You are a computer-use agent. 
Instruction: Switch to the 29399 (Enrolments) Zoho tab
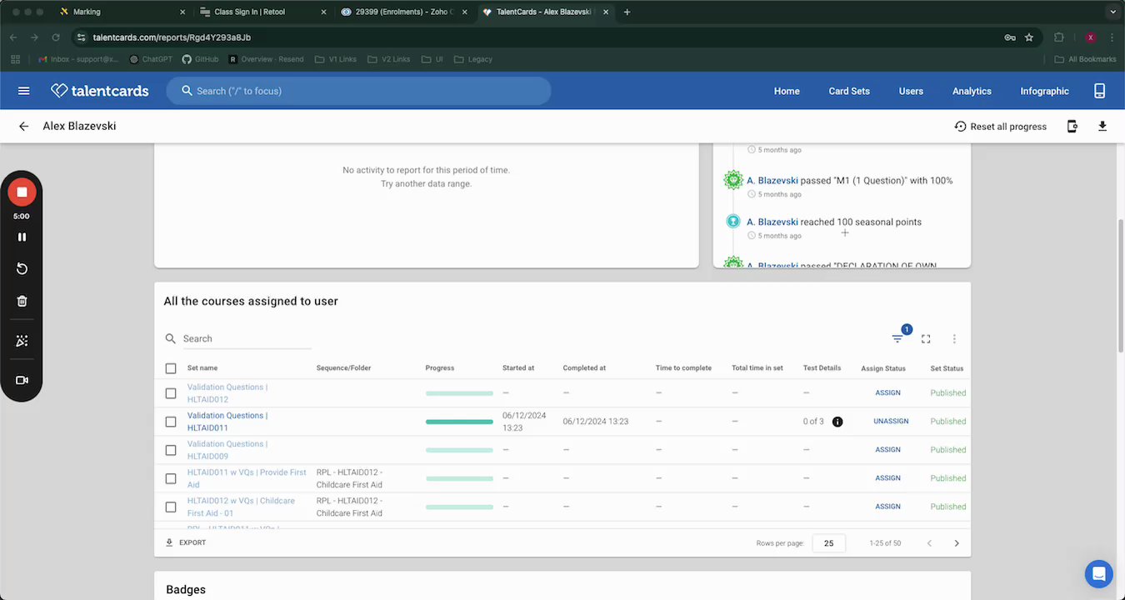(404, 12)
